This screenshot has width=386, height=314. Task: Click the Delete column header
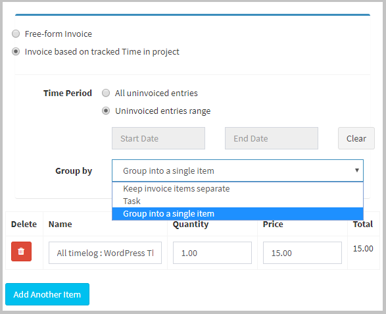[x=24, y=224]
